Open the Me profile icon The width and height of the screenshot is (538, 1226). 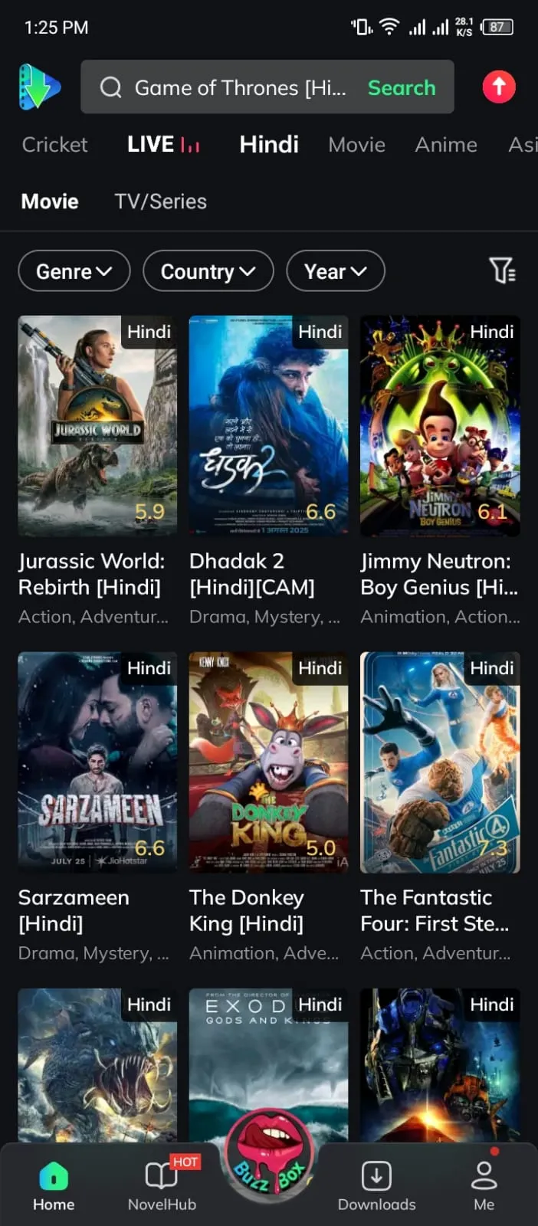[484, 1186]
